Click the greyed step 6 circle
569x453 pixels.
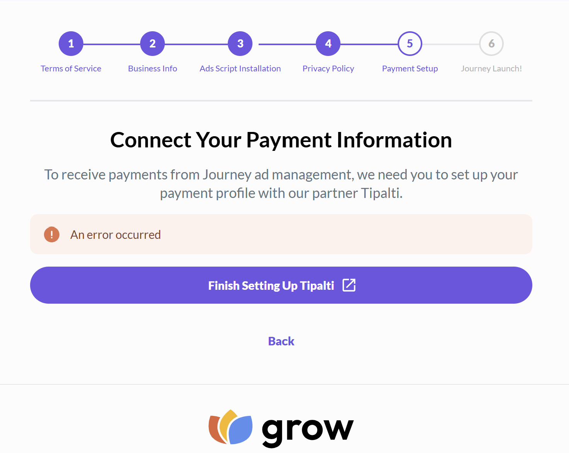click(491, 44)
